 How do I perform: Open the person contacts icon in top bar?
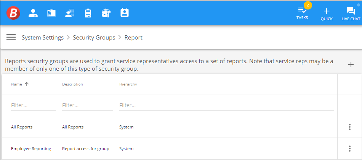[x=33, y=13]
